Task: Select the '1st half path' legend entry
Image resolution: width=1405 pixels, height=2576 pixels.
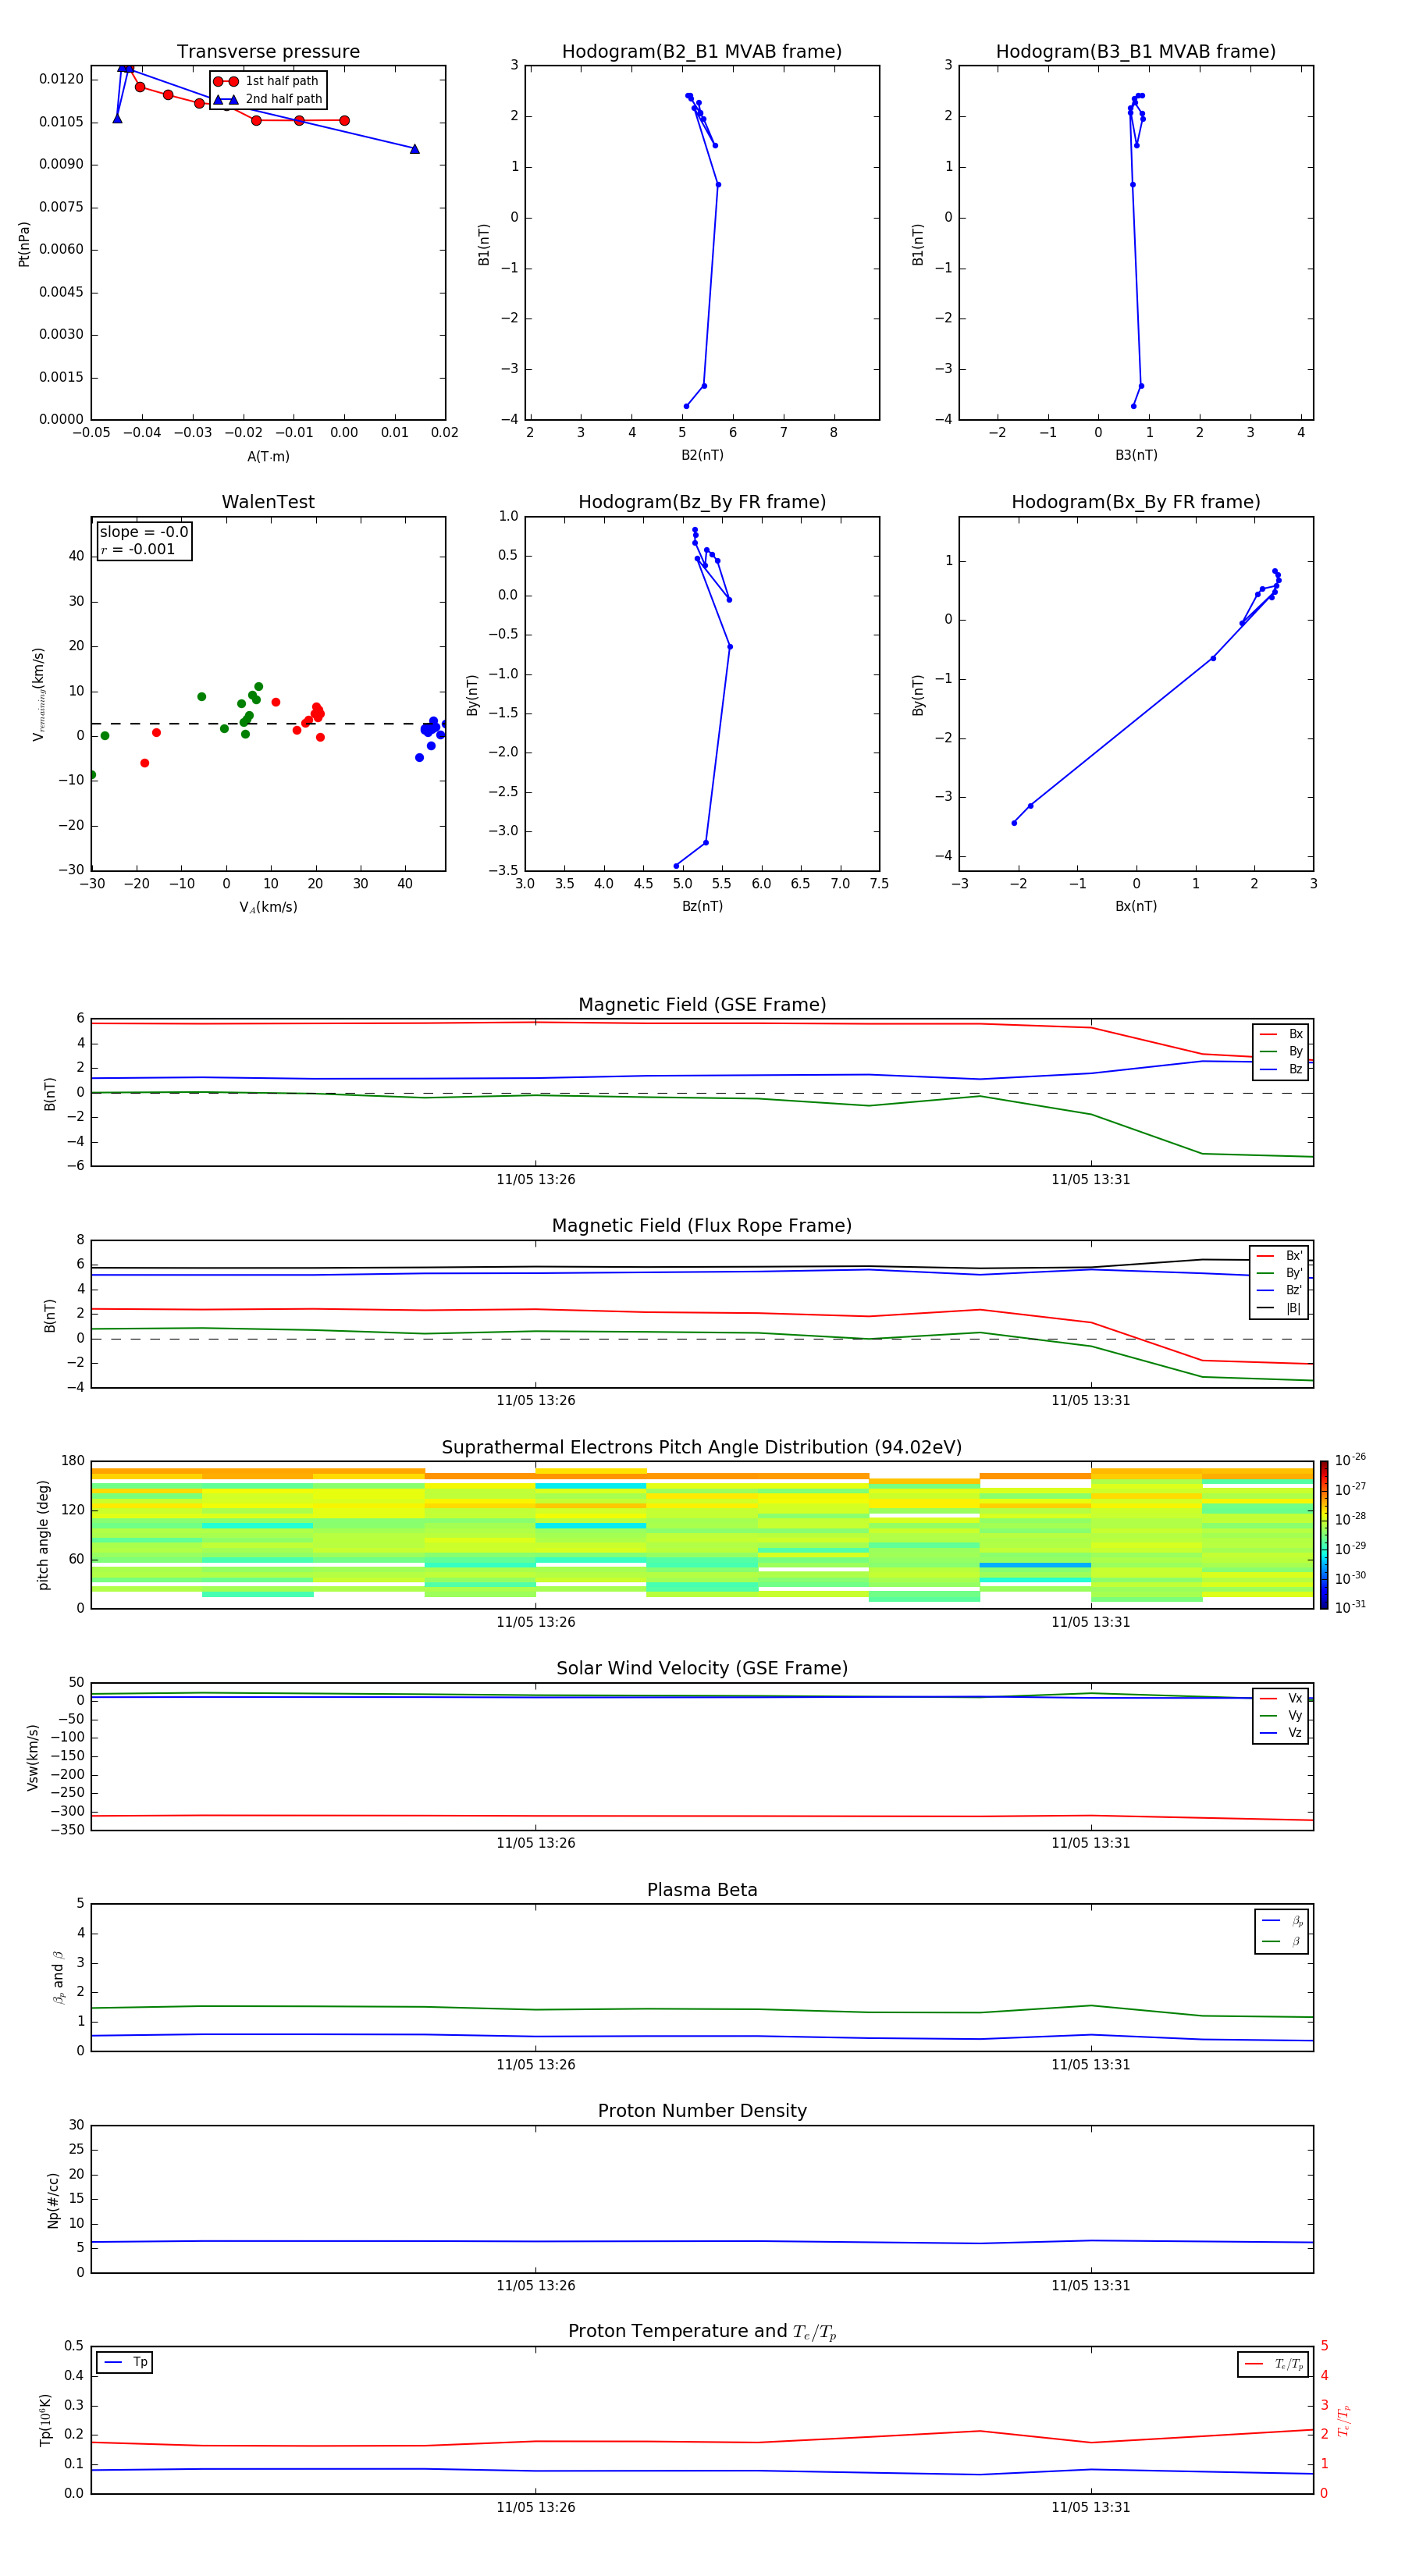Action: point(267,81)
